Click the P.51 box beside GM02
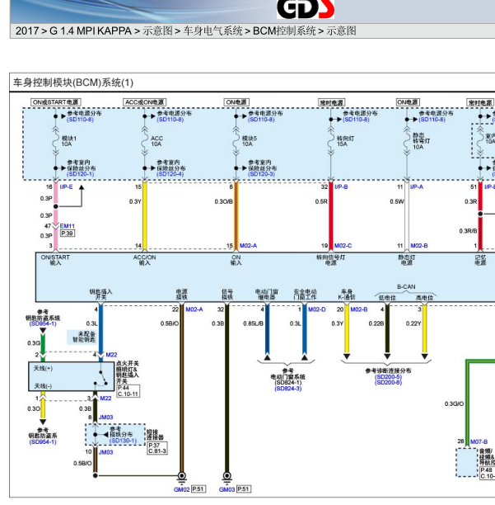 (x=198, y=488)
